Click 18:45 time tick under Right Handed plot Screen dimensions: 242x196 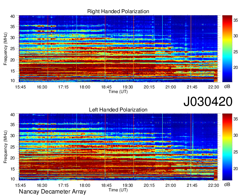click(106, 87)
